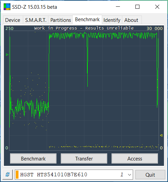
Task: Run the Transfer test
Action: (84, 158)
